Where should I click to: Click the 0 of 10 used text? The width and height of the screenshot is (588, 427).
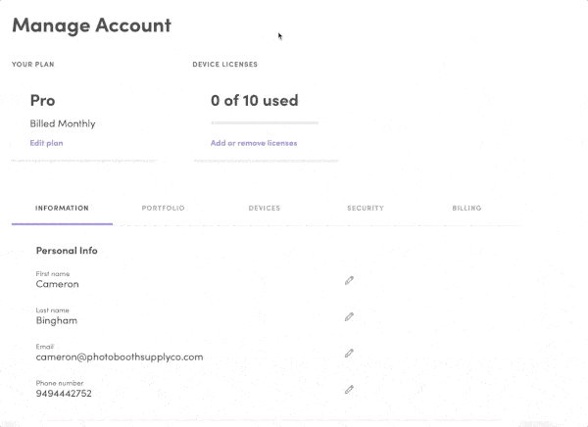tap(255, 101)
